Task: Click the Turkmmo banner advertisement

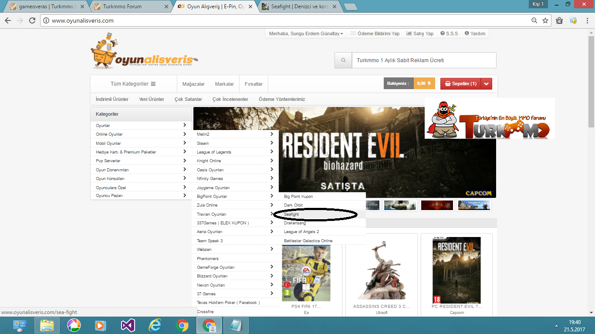Action: (x=490, y=118)
